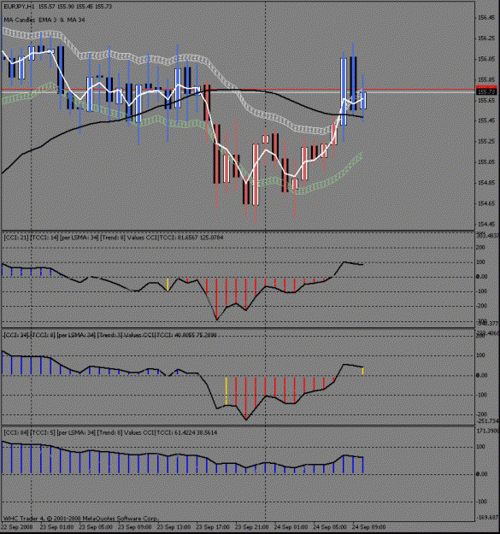Click the -200 level label in CCI 21 panel
Screen dimensions: 500x534
tap(480, 306)
